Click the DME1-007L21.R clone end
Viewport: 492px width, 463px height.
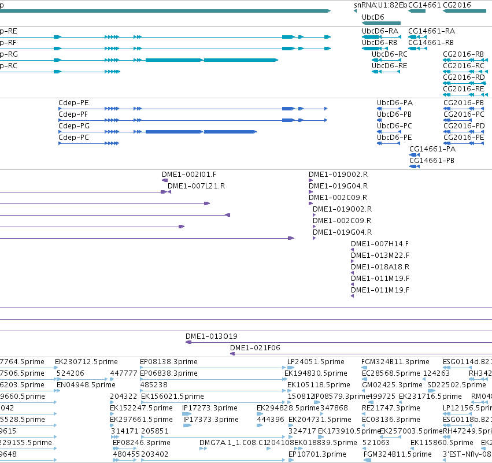(169, 192)
